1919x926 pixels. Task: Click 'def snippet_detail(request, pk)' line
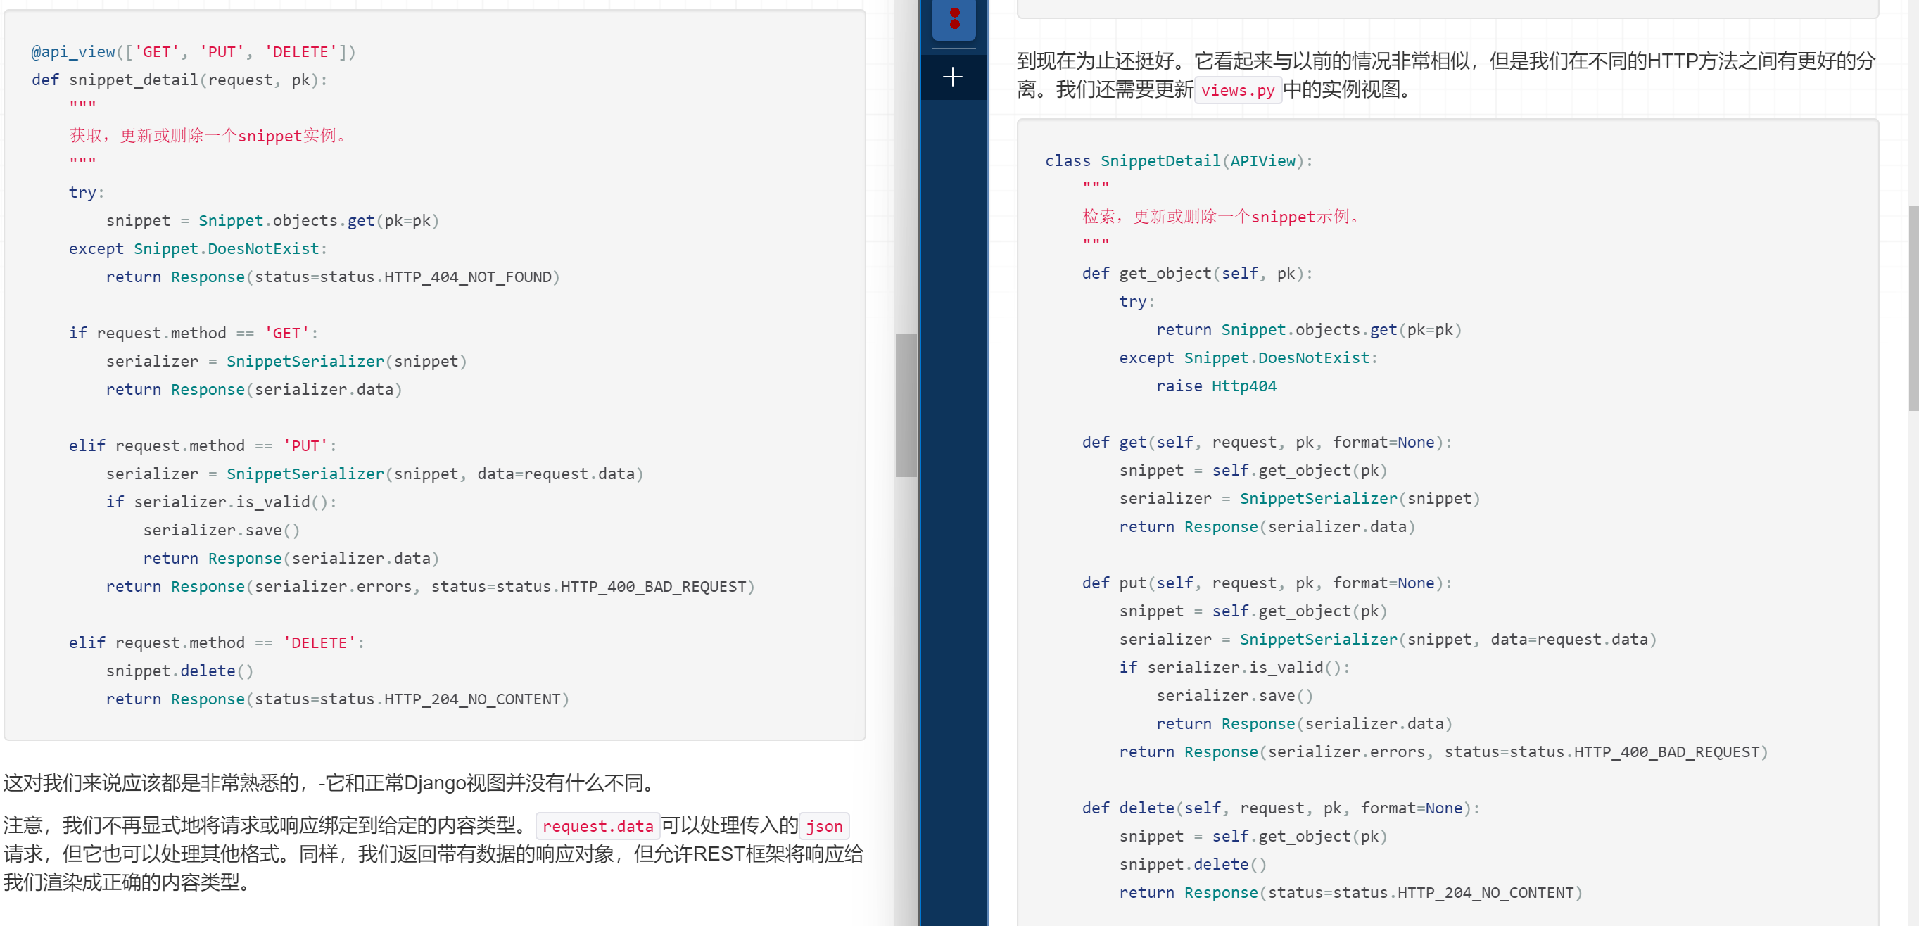[x=179, y=80]
